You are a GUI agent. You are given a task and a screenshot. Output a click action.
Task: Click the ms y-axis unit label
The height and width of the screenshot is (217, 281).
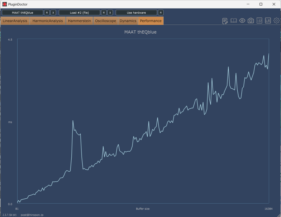(10, 122)
